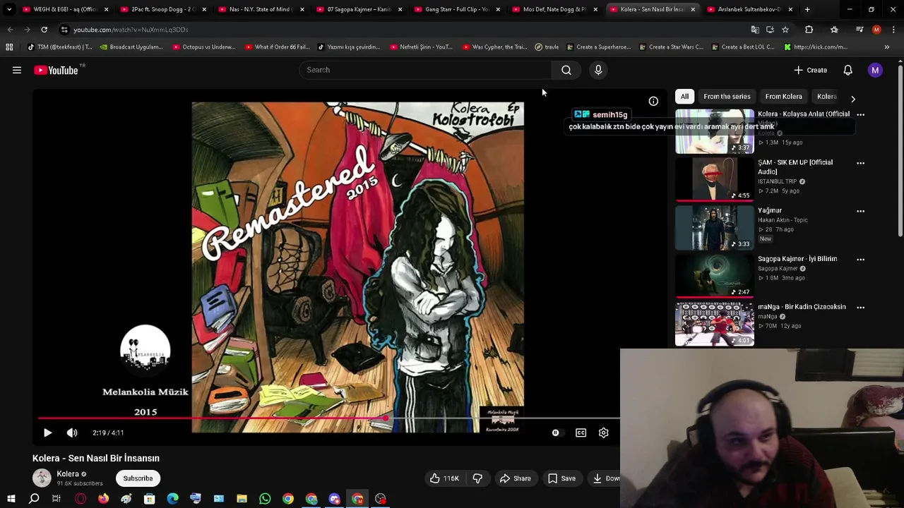Open options for ŞAM - SIK EM UP
The height and width of the screenshot is (508, 904).
click(x=860, y=163)
